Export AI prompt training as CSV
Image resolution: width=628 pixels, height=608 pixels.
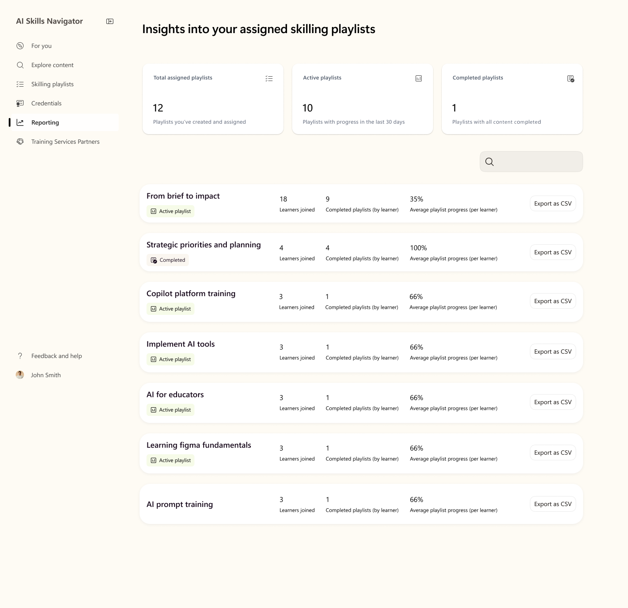click(x=553, y=504)
